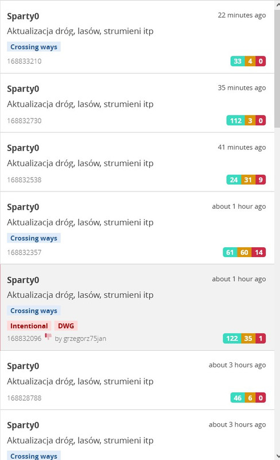280x460 pixels.
Task: Click the scrollbar down arrow
Action: pos(277,456)
